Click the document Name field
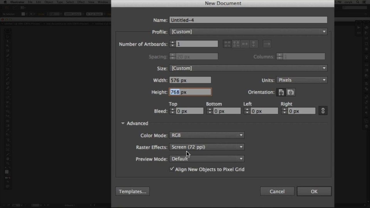Viewport: 370px width, 208px height. pos(248,20)
